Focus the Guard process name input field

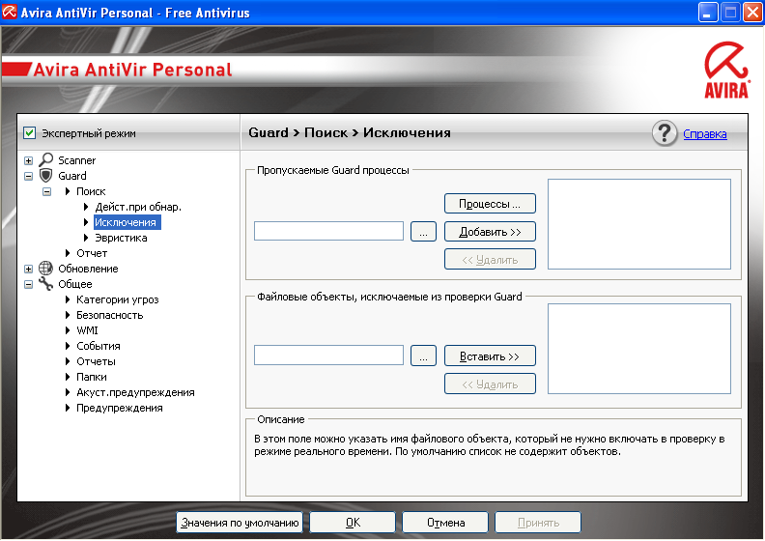(x=328, y=231)
